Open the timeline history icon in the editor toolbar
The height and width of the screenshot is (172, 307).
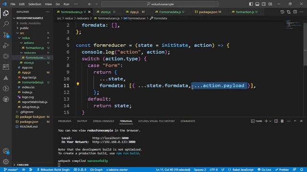tap(282, 12)
